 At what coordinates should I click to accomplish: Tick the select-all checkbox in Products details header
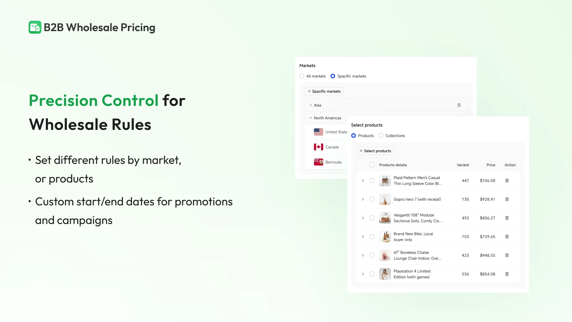pyautogui.click(x=372, y=165)
